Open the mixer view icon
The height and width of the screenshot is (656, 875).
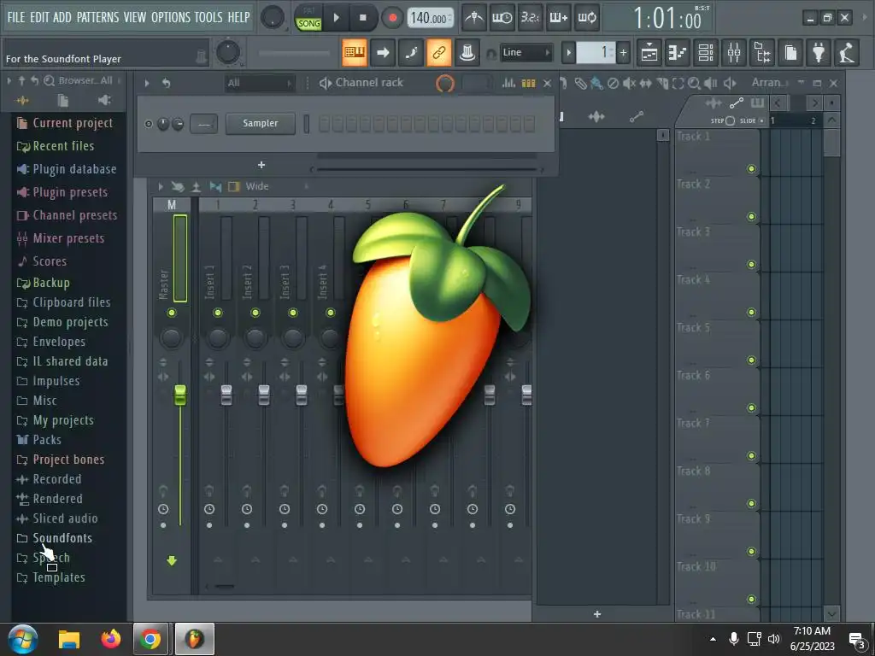[734, 52]
